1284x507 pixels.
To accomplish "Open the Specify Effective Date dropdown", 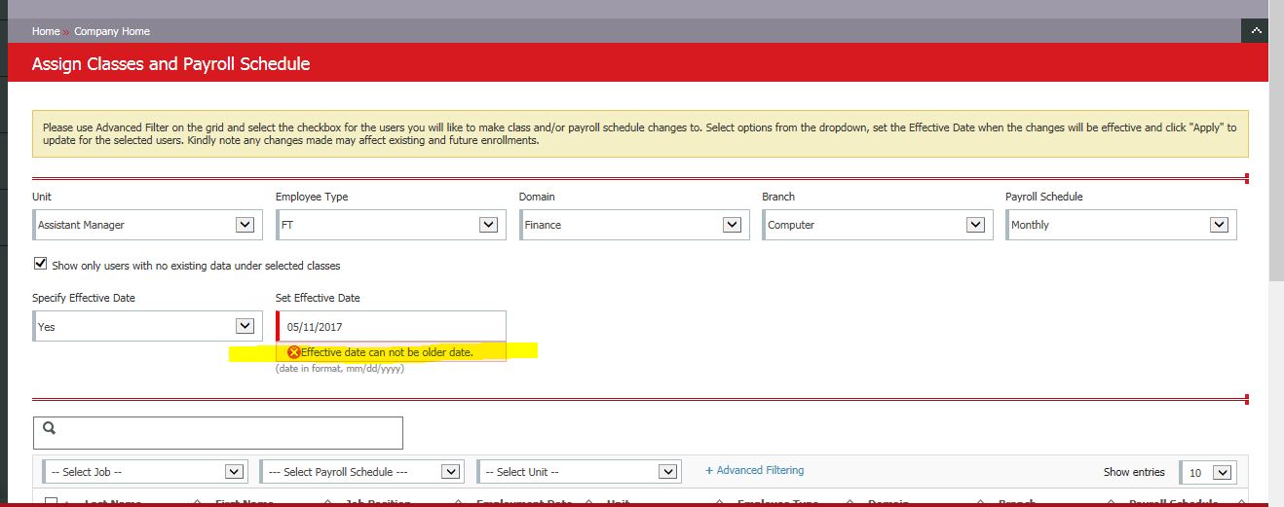I will click(146, 327).
